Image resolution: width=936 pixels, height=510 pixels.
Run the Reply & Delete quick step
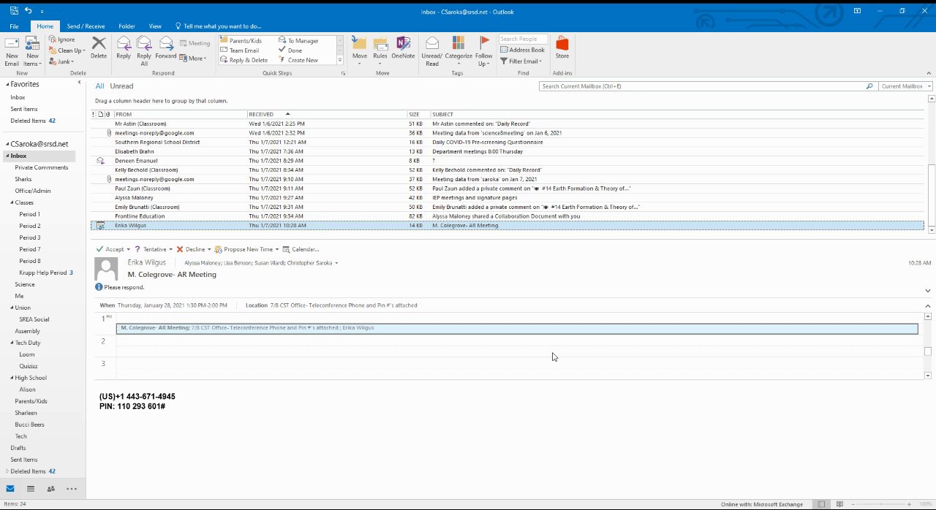244,60
